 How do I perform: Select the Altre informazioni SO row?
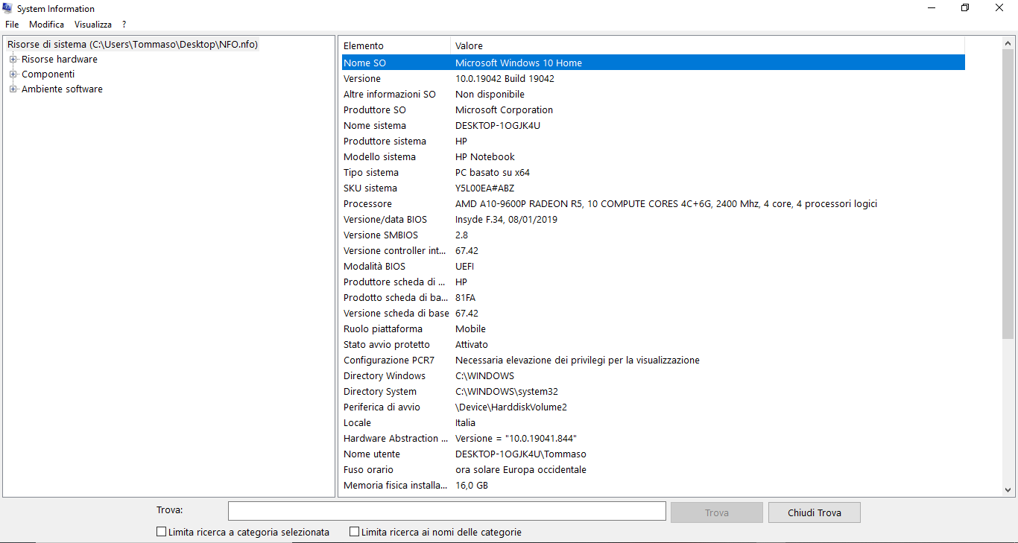click(654, 94)
